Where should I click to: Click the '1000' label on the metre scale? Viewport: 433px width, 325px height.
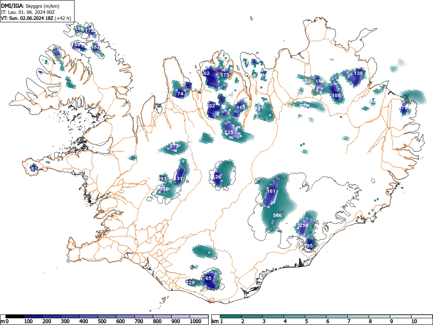(196, 322)
